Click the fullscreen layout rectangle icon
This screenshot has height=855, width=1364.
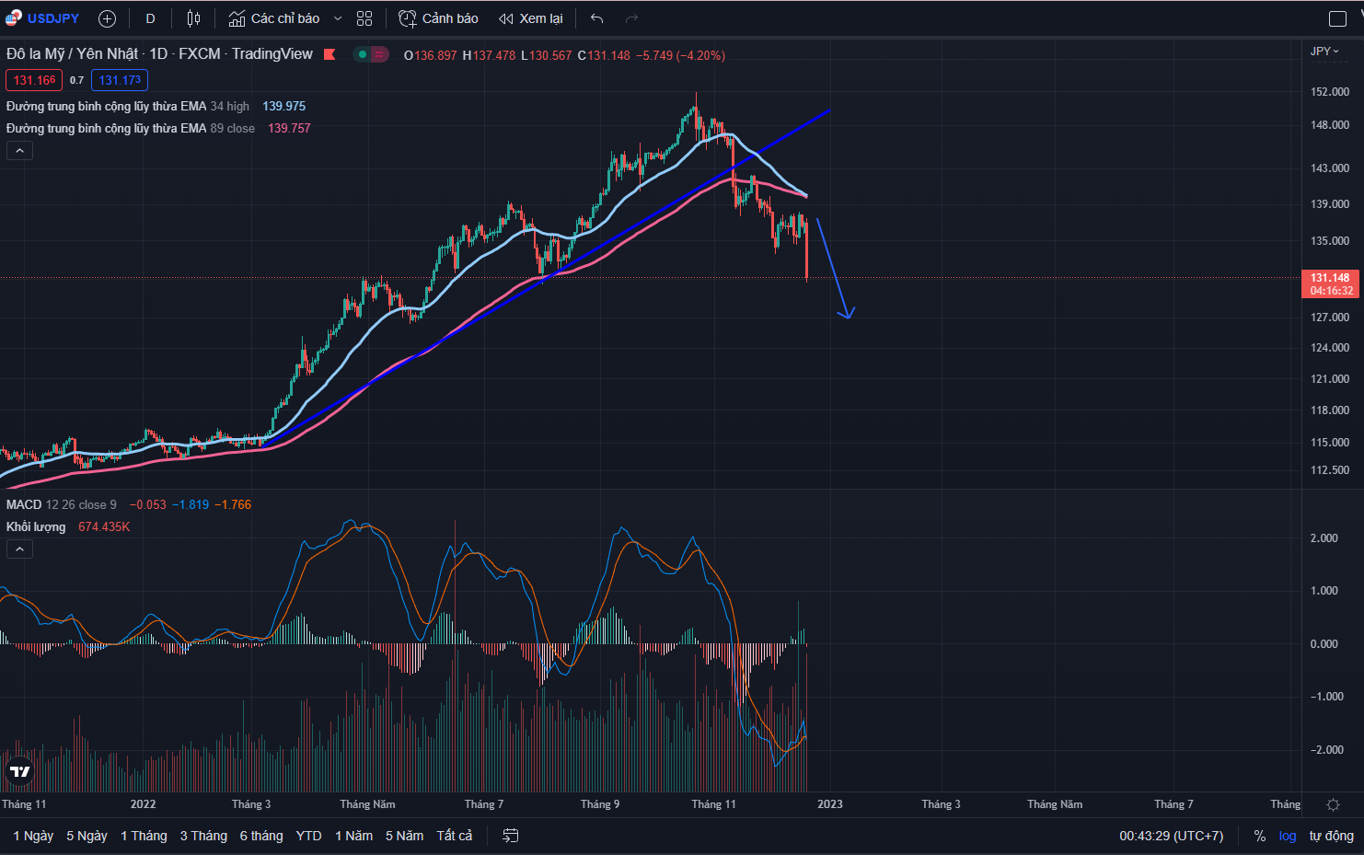pyautogui.click(x=1337, y=18)
